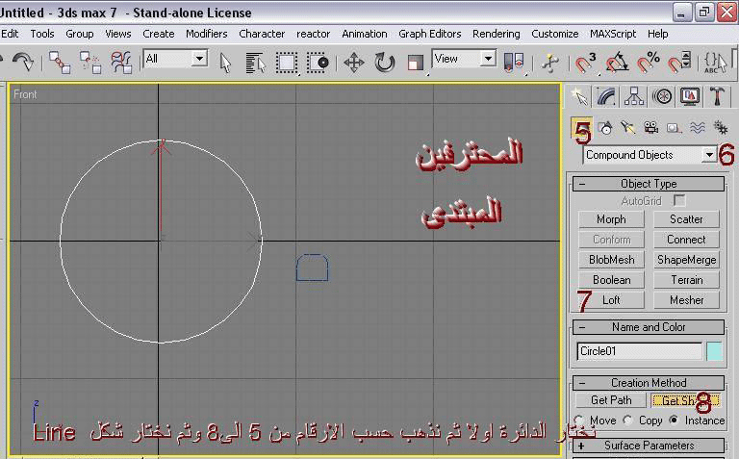This screenshot has height=459, width=739.
Task: Click the Use Pivot Point Center icon
Action: tap(513, 63)
